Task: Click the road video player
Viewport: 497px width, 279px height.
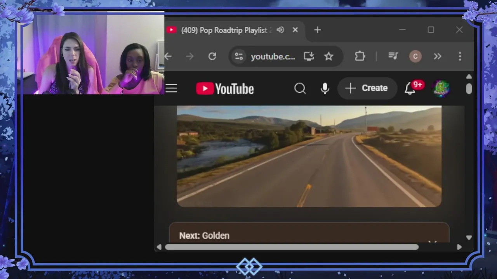Action: [x=309, y=156]
